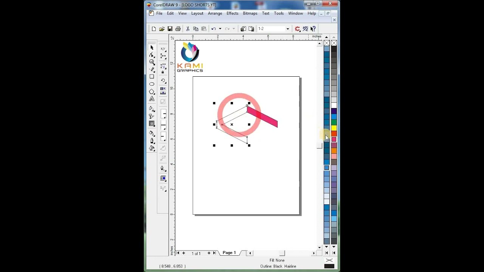Expand the first palette's scroll-up arrow

point(326,37)
